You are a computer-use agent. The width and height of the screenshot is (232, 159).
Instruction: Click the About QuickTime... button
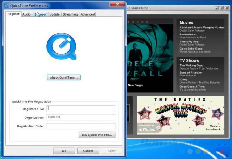64,78
